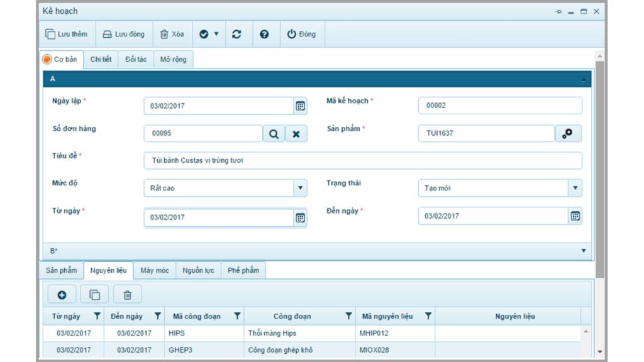Click the gears icon beside Sản phẩm
This screenshot has width=644, height=362.
(568, 133)
